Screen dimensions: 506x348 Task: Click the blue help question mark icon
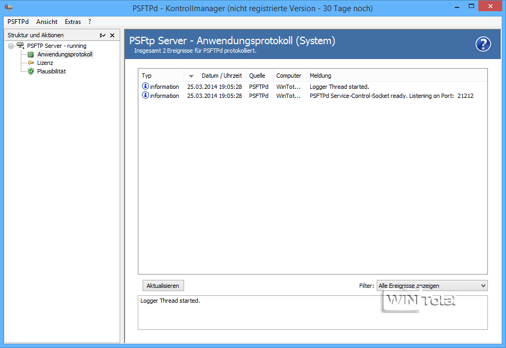pyautogui.click(x=483, y=44)
